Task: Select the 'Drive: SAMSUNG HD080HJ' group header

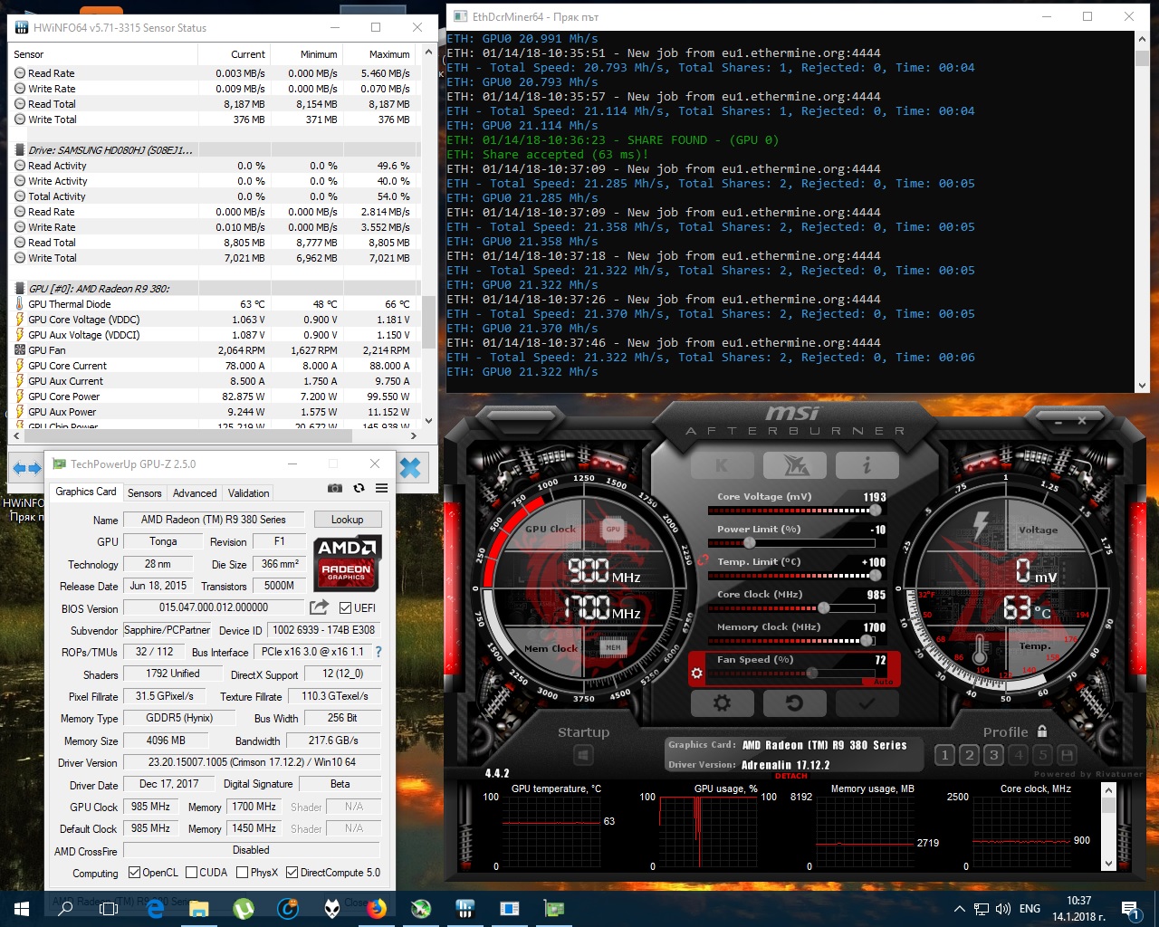Action: tap(216, 150)
